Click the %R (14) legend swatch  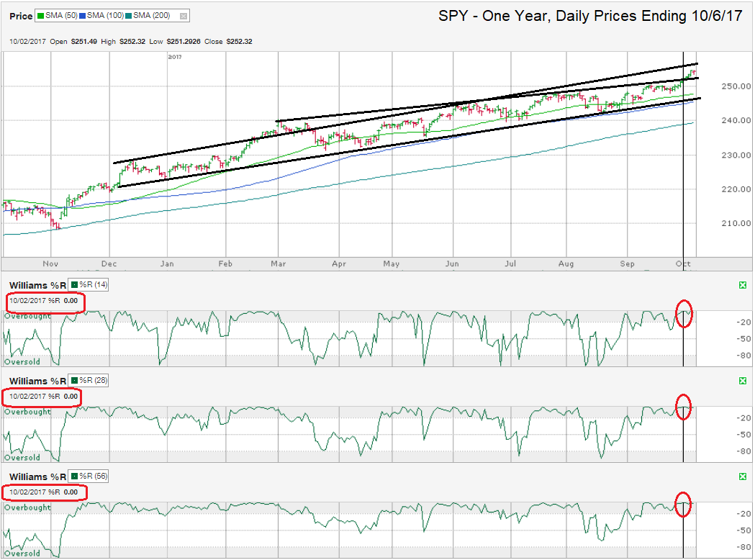(75, 285)
